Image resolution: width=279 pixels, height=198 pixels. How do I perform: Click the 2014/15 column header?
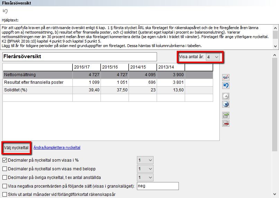[x=143, y=67]
